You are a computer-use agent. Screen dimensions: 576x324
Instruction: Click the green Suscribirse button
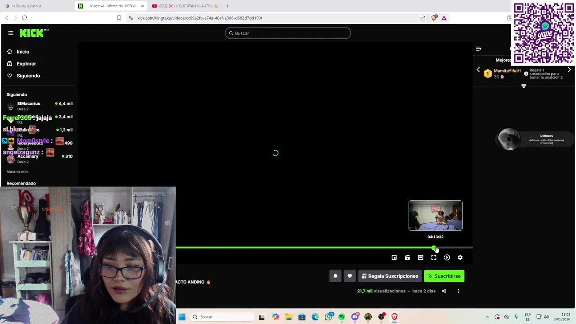click(444, 276)
